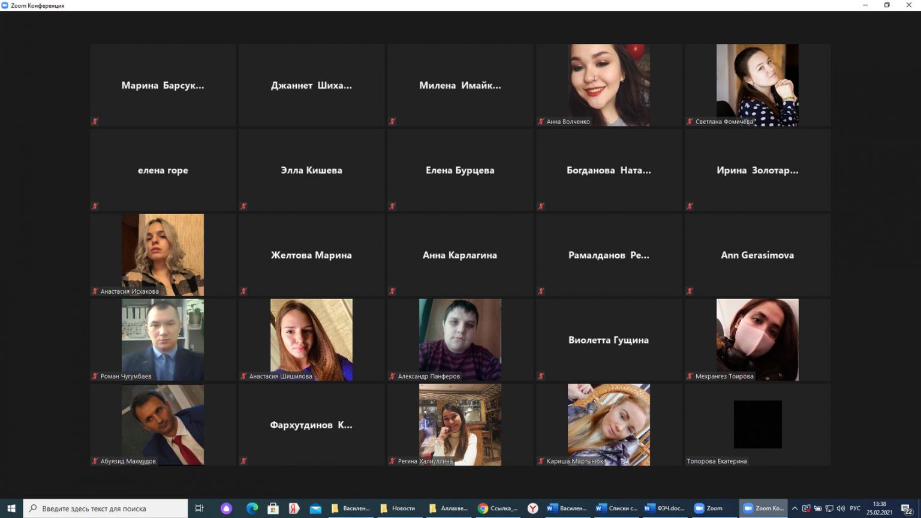Open the clock and date flyout
This screenshot has width=921, height=518.
[879, 508]
